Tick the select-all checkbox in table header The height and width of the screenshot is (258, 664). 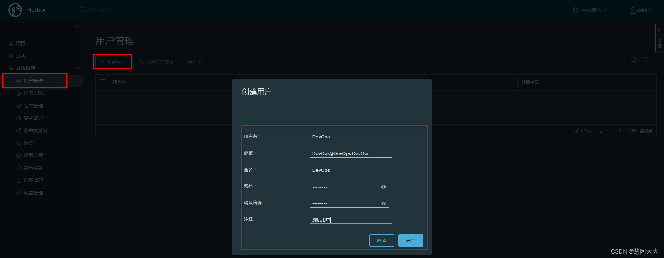pyautogui.click(x=103, y=82)
